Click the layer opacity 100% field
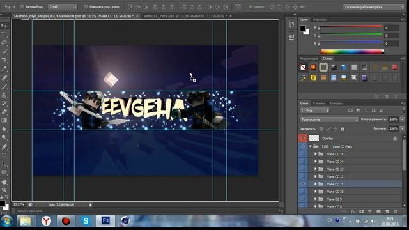Screen dimensions: 409x230 click(x=394, y=119)
